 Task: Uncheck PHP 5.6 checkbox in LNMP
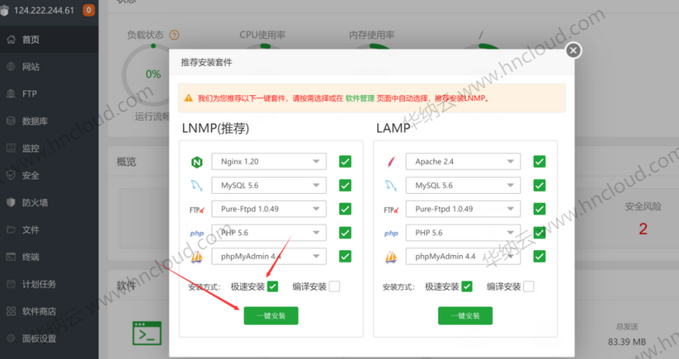tap(345, 233)
